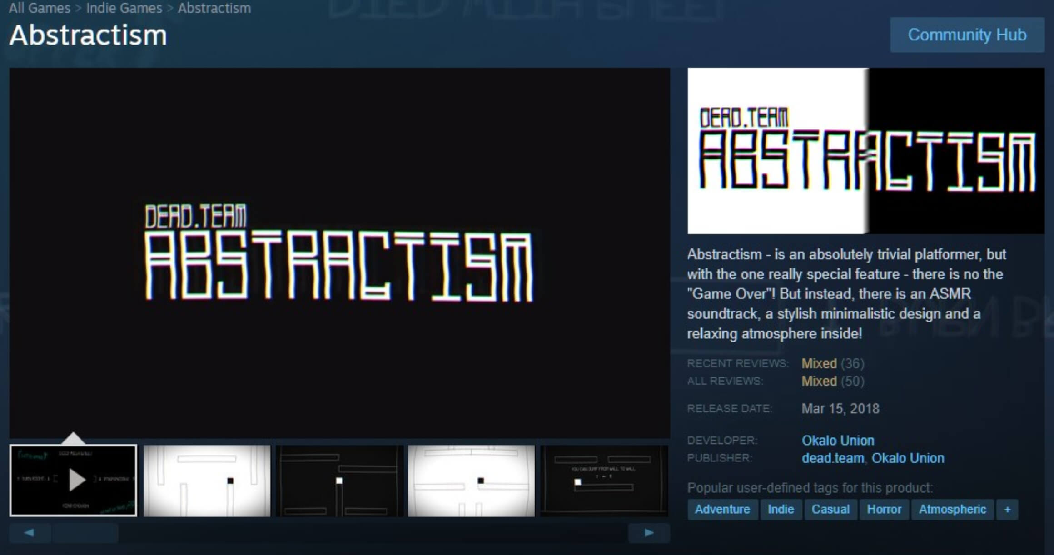The height and width of the screenshot is (555, 1054).
Task: Click the main video display area
Action: click(x=340, y=253)
